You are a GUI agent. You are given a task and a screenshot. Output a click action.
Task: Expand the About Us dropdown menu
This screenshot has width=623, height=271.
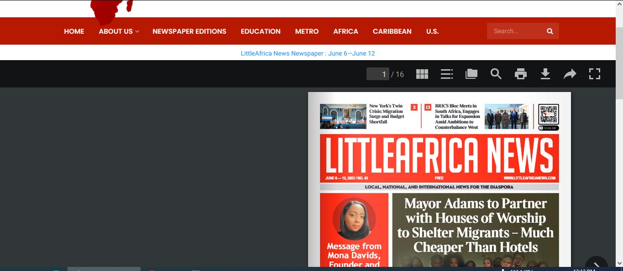tap(119, 31)
